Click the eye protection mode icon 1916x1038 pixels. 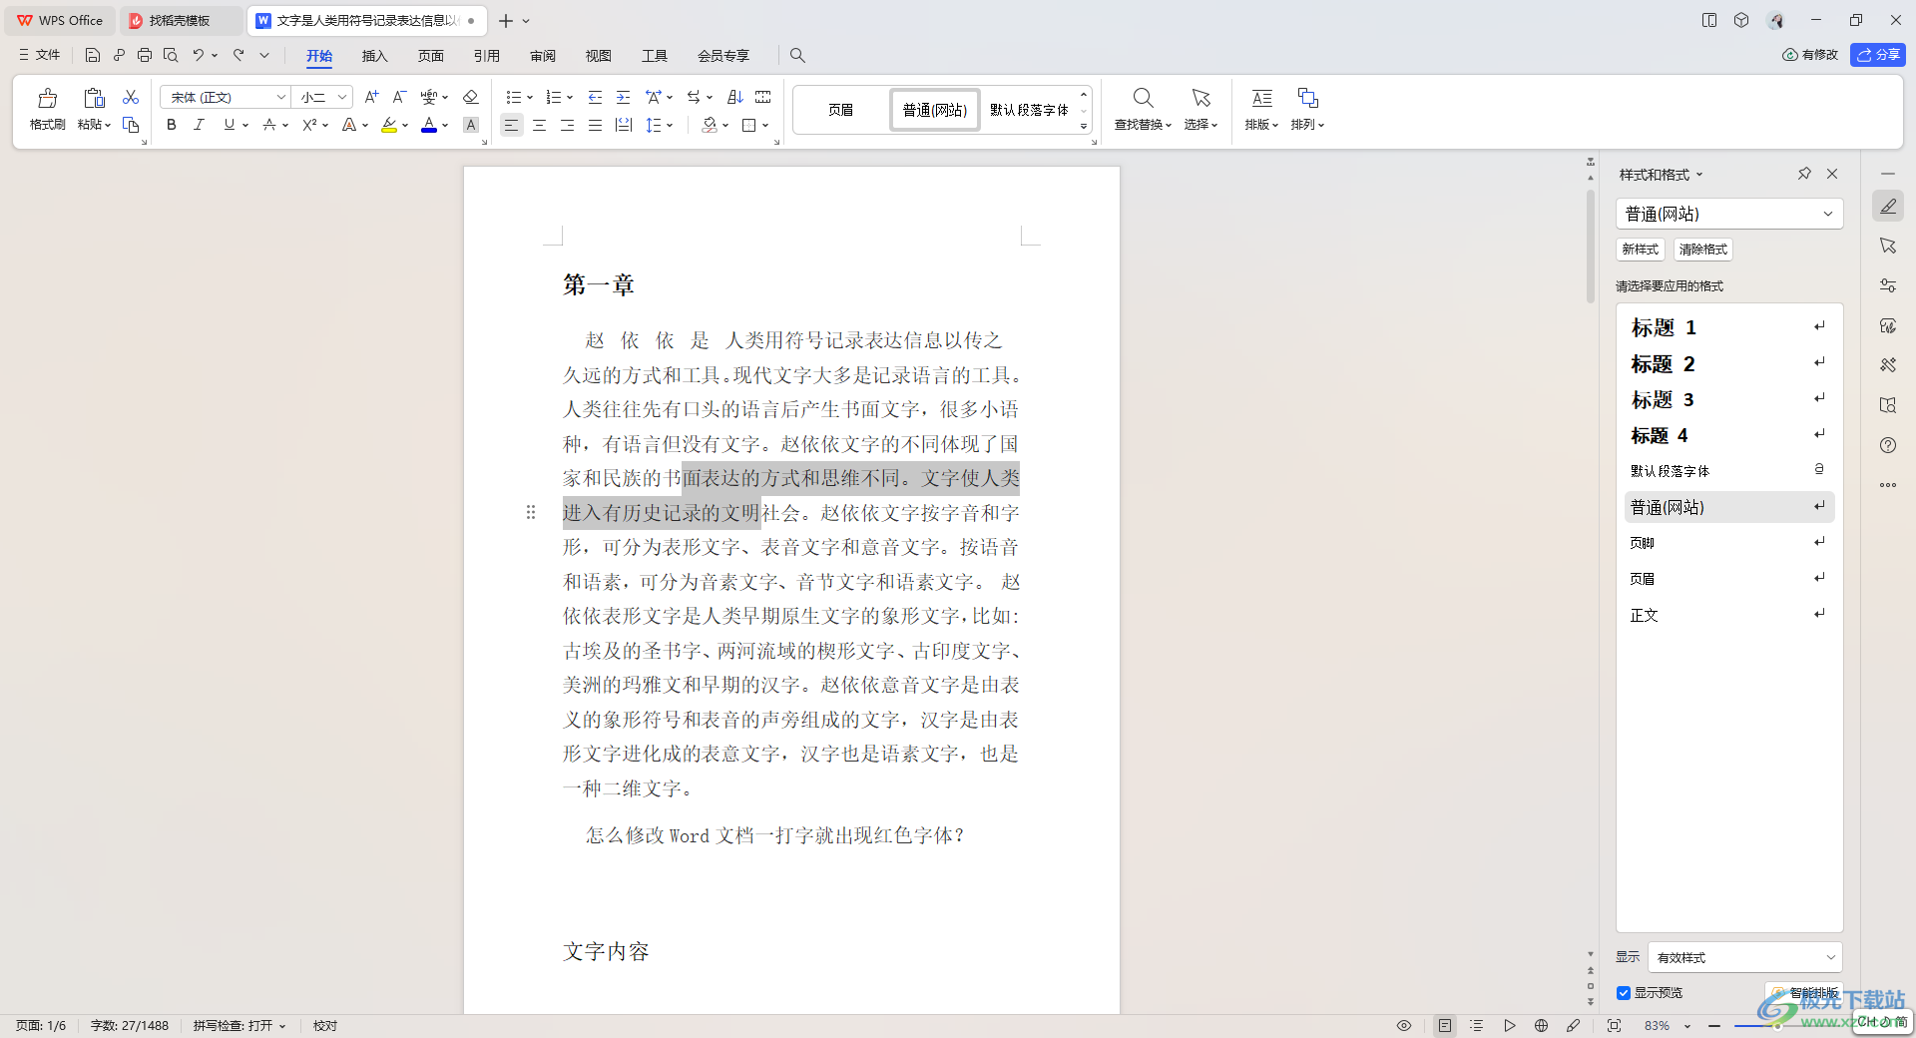(x=1404, y=1025)
